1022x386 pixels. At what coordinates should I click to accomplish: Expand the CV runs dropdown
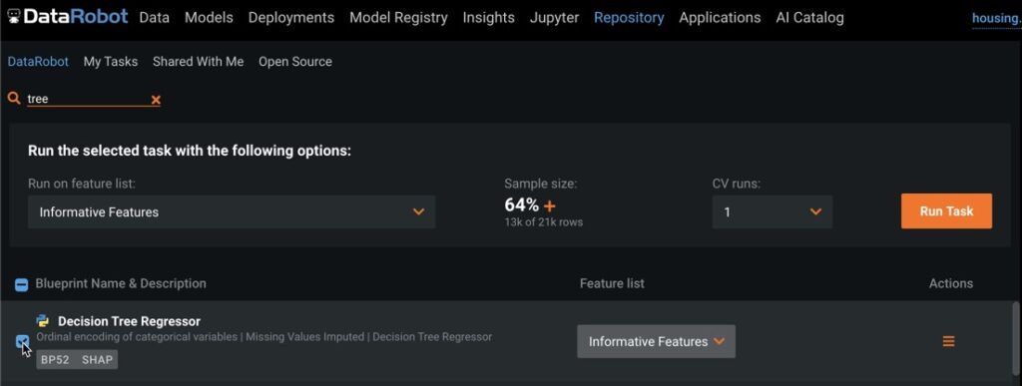(771, 212)
